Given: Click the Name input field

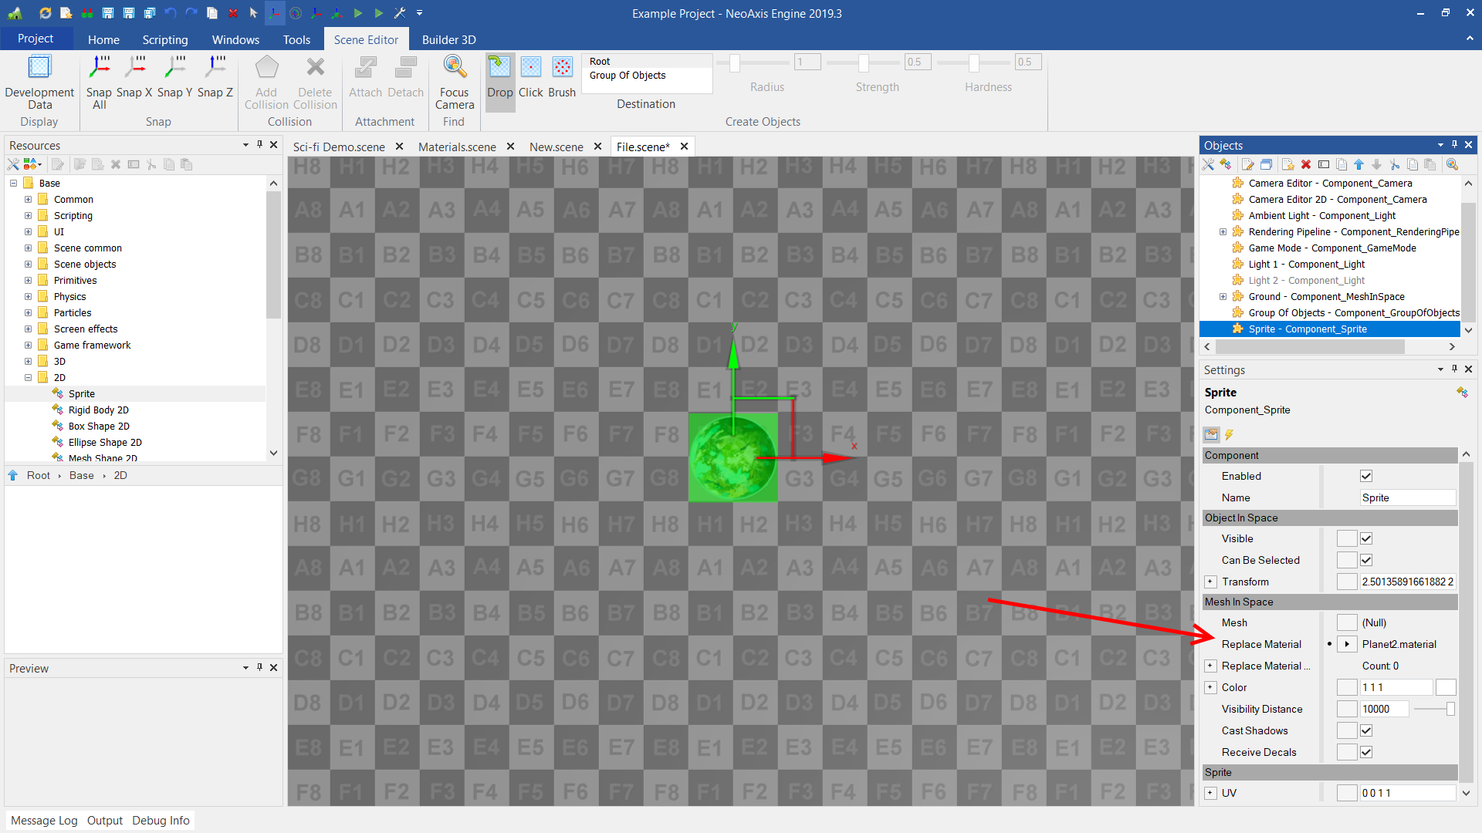Looking at the screenshot, I should 1406,497.
